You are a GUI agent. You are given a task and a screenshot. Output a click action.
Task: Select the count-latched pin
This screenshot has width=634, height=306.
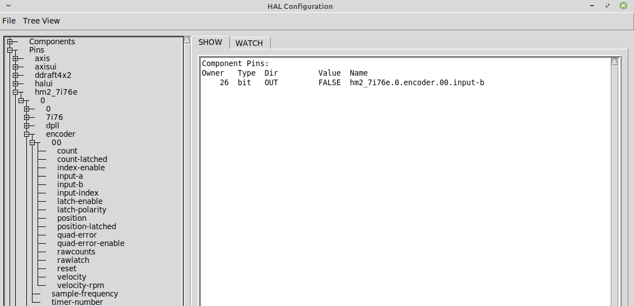[x=82, y=159]
